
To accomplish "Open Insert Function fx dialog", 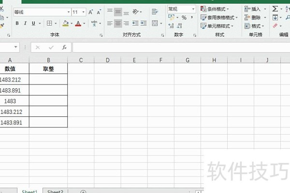I will click(x=64, y=47).
